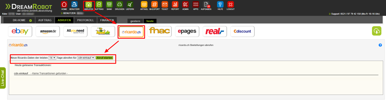386x101 pixels.
Task: Select the ricardo.ch marketplace logo
Action: 131,32
